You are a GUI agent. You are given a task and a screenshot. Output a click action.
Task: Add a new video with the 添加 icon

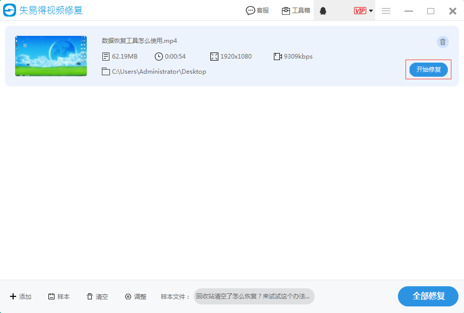pyautogui.click(x=20, y=296)
